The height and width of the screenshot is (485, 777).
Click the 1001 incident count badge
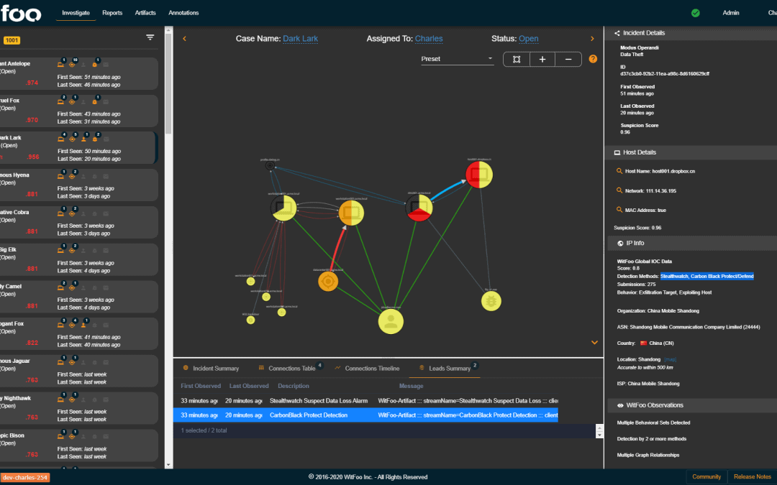pos(12,40)
